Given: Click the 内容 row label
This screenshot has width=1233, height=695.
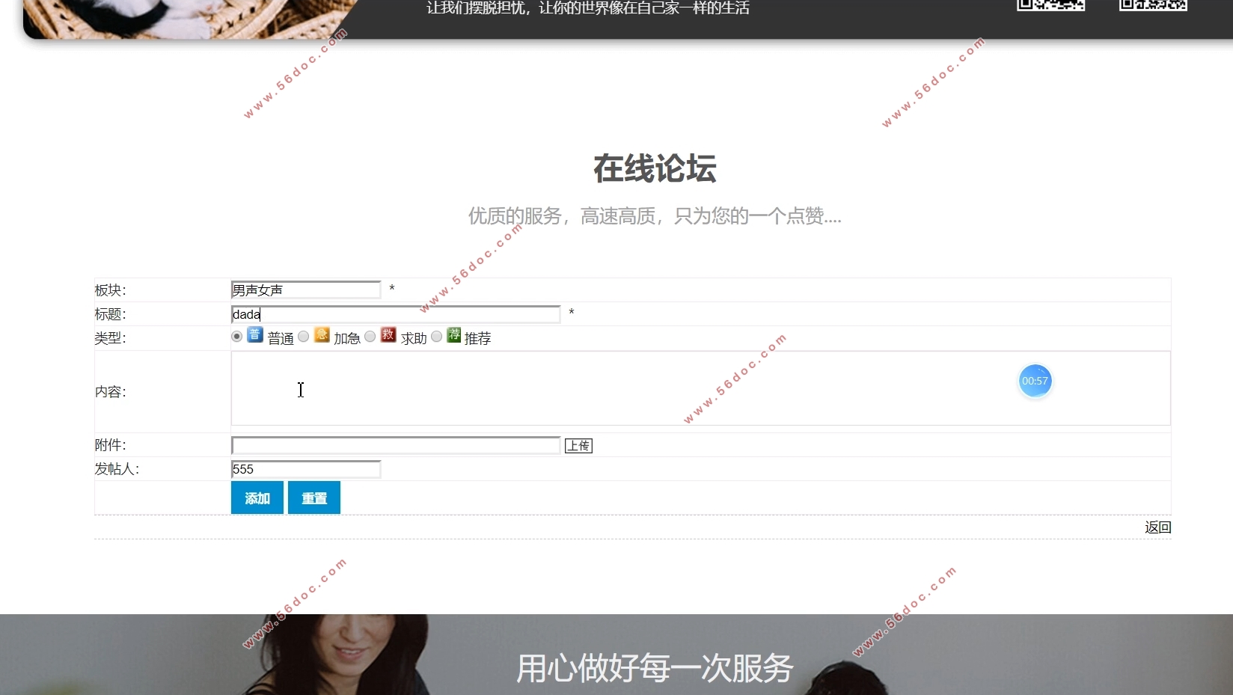Looking at the screenshot, I should [110, 391].
